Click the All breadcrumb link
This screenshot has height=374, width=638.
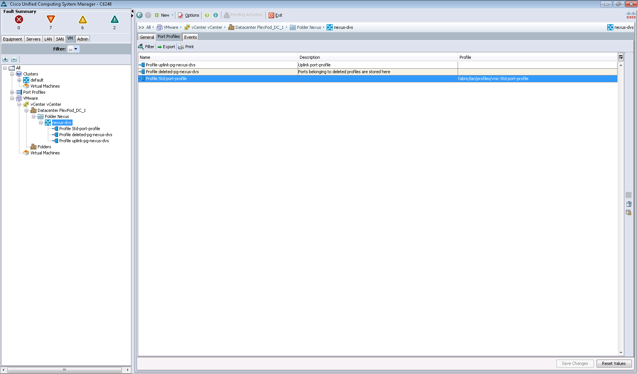[x=148, y=27]
